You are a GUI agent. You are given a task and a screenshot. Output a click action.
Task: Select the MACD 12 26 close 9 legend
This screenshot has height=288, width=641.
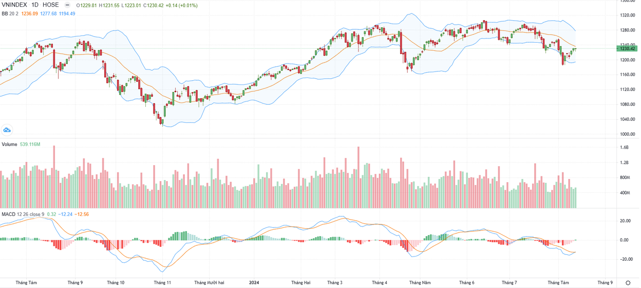(x=22, y=214)
